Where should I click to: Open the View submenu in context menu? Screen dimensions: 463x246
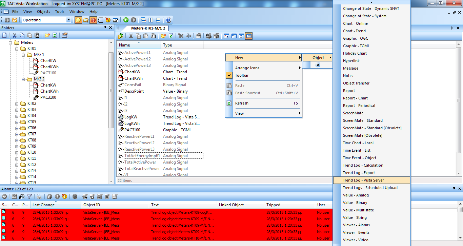[263, 113]
